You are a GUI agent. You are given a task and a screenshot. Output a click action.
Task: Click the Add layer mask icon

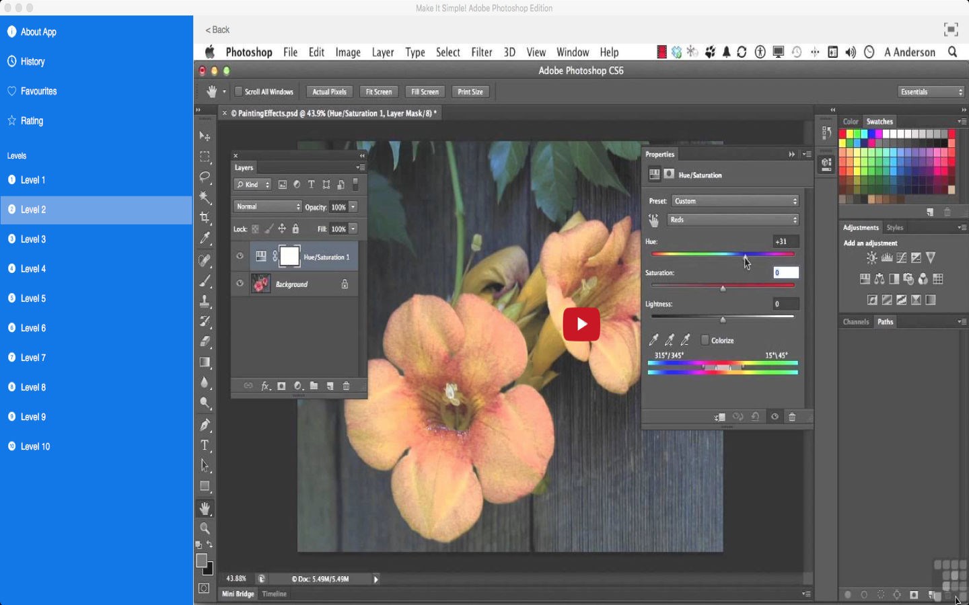(x=281, y=386)
